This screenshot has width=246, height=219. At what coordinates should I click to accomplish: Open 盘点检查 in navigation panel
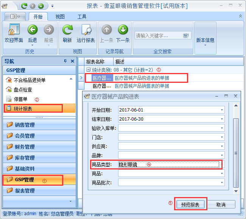pos(23,90)
